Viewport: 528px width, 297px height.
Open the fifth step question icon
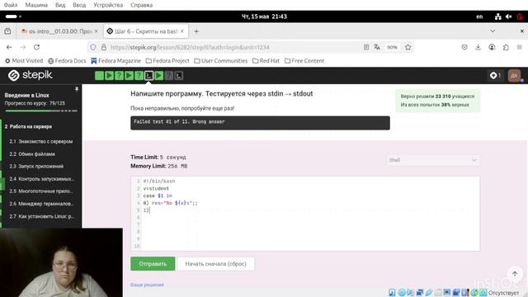click(139, 75)
